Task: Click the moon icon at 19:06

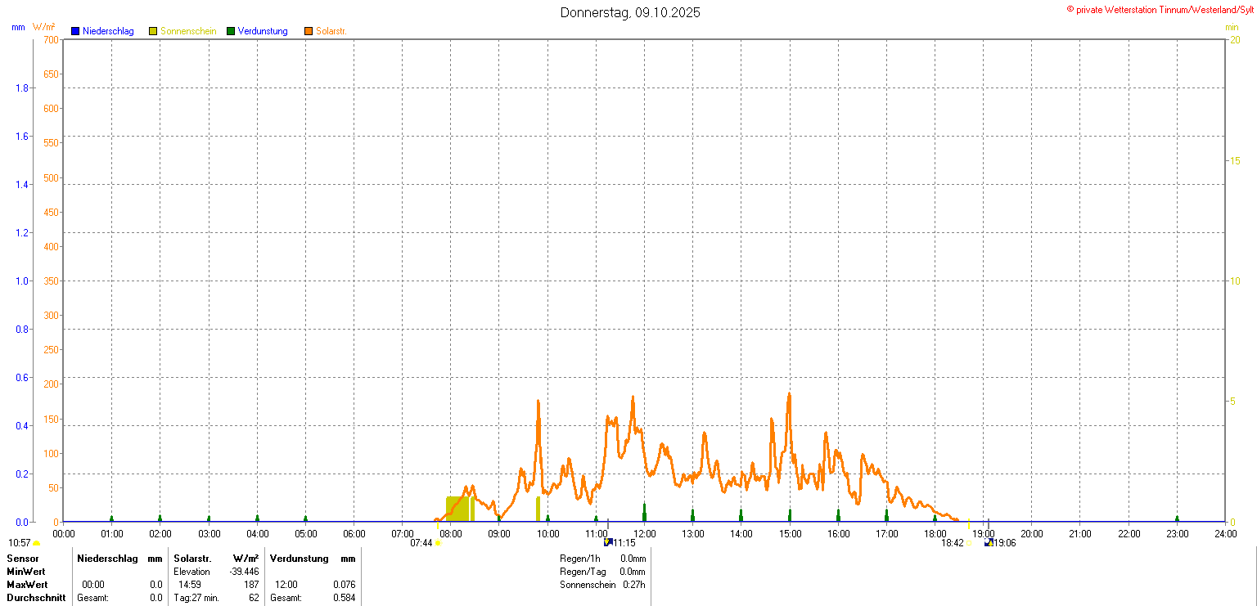Action: 989,542
